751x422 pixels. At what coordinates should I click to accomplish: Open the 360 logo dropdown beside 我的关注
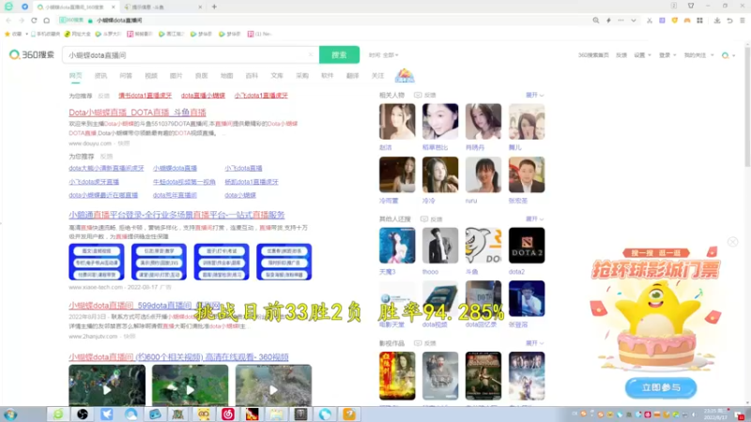728,55
